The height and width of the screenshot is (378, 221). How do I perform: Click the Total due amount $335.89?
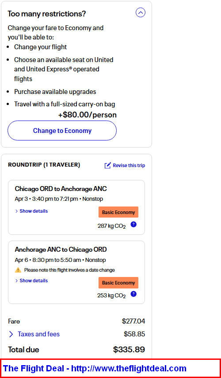pos(129,350)
